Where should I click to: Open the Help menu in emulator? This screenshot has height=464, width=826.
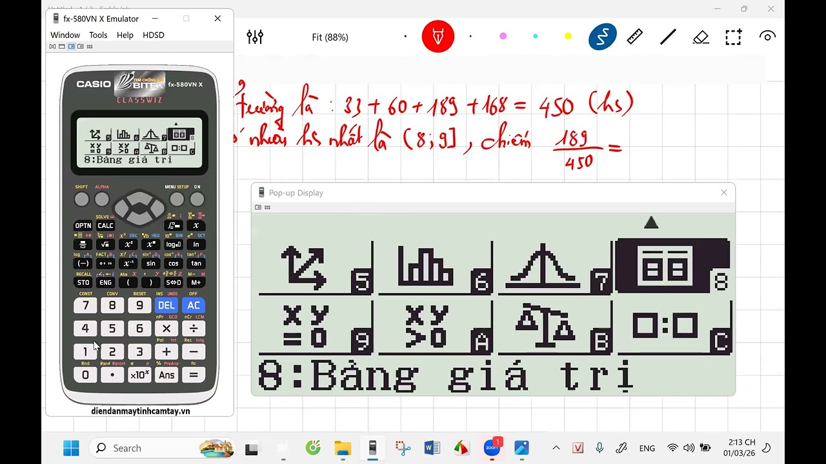(x=125, y=35)
